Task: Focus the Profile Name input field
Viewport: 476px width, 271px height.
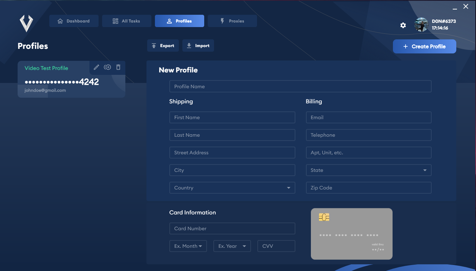Action: coord(300,86)
